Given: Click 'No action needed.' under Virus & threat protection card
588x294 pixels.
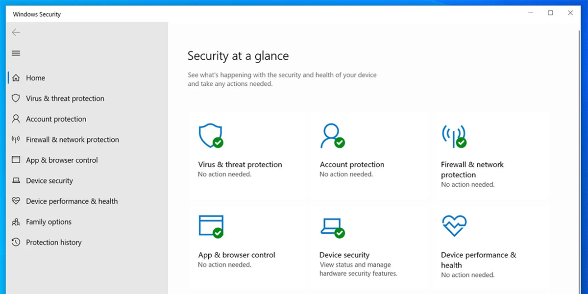Looking at the screenshot, I should (x=224, y=174).
